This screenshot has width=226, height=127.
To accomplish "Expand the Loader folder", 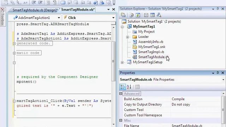I will [x=127, y=37].
